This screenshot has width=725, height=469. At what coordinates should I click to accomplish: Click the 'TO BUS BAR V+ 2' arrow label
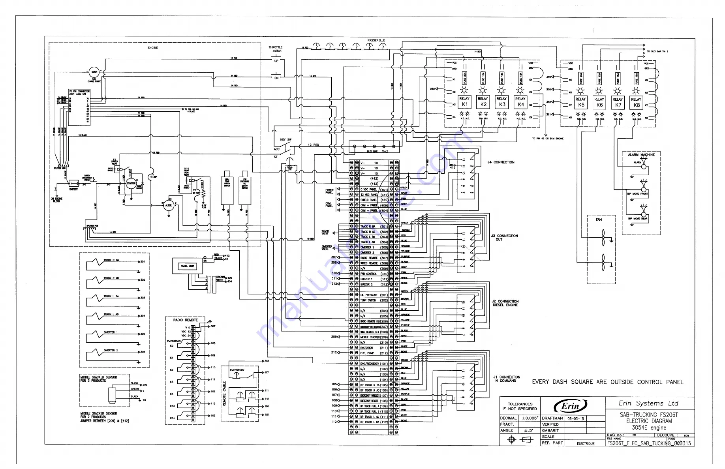point(657,51)
